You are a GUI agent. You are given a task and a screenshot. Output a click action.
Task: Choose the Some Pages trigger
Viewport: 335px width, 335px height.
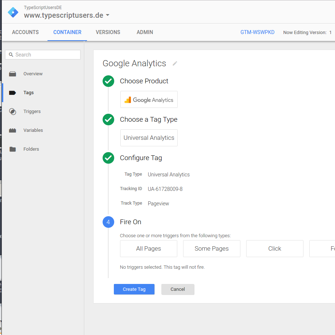[x=212, y=249]
